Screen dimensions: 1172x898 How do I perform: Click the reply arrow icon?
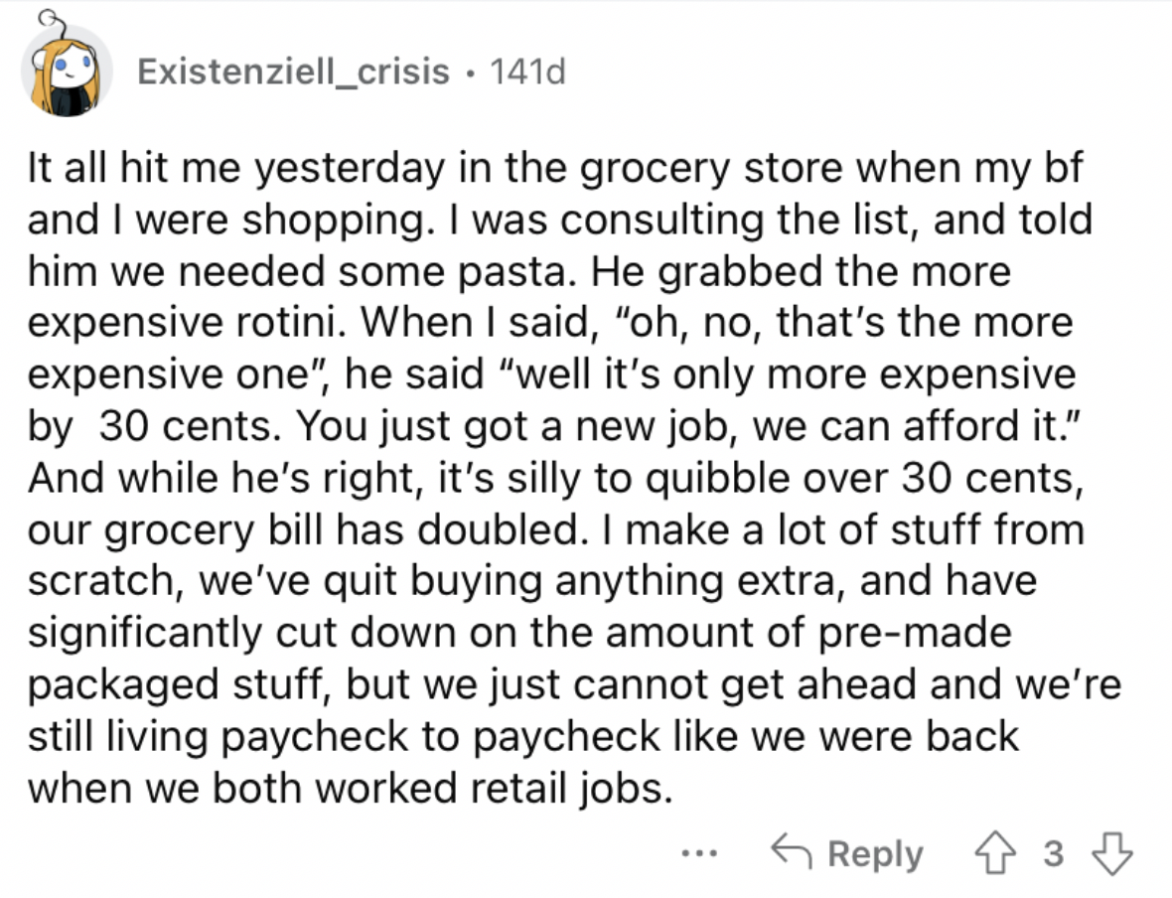pos(792,851)
